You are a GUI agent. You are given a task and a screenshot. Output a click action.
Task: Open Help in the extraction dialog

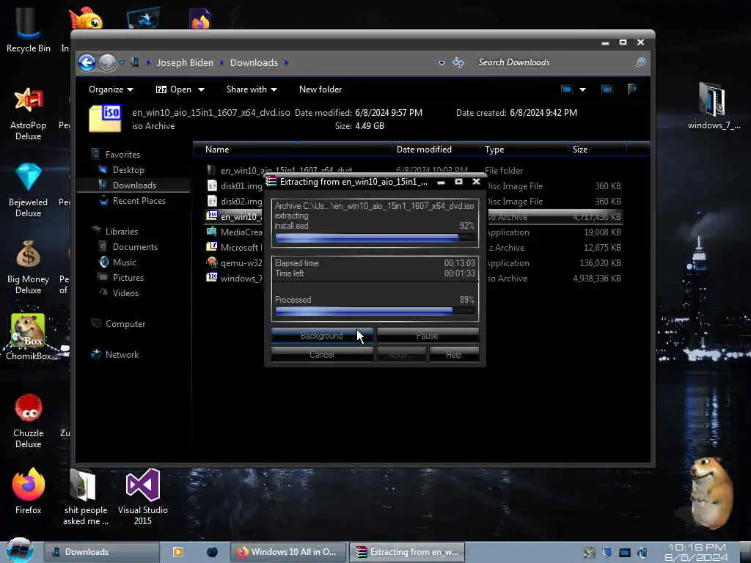pyautogui.click(x=453, y=355)
